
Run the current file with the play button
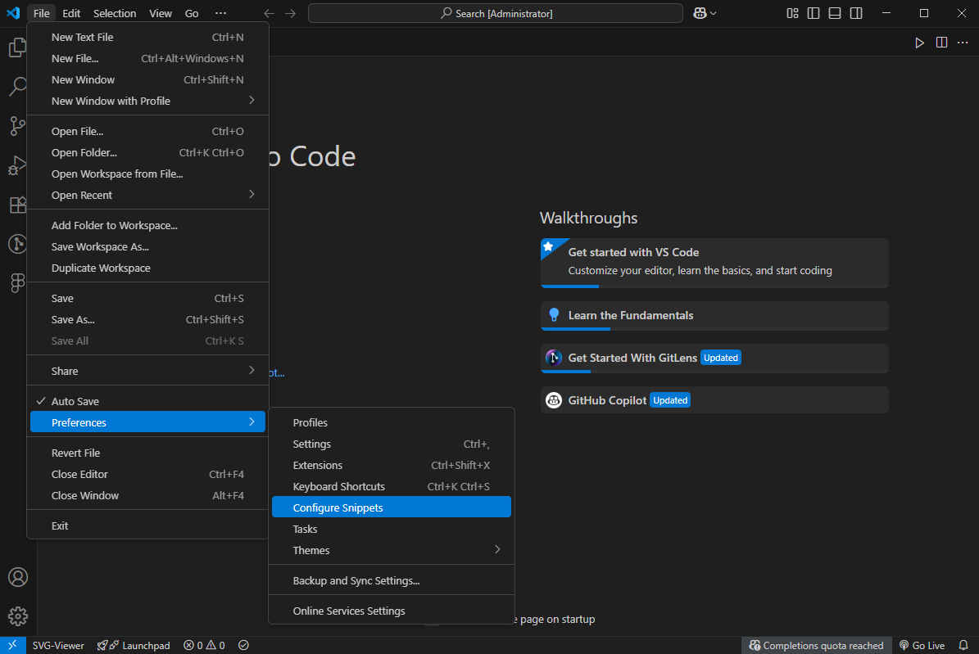click(920, 43)
